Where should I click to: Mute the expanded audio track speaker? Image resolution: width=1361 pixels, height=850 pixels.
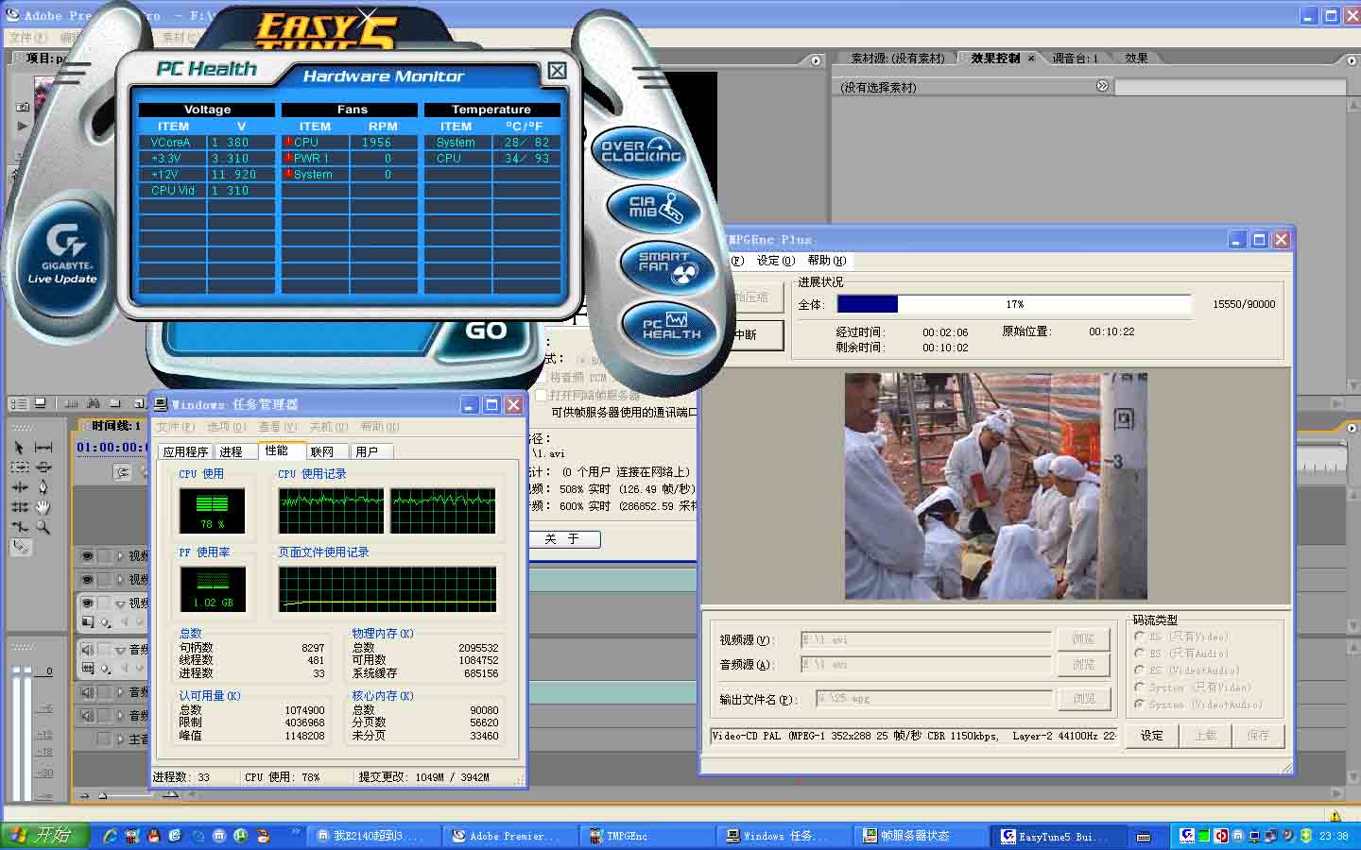pos(87,650)
